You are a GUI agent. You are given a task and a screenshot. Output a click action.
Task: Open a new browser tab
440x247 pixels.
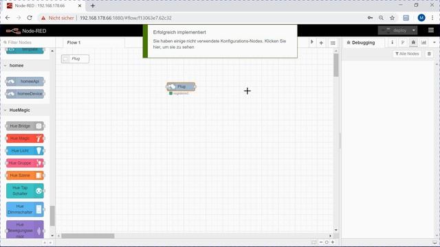click(93, 5)
